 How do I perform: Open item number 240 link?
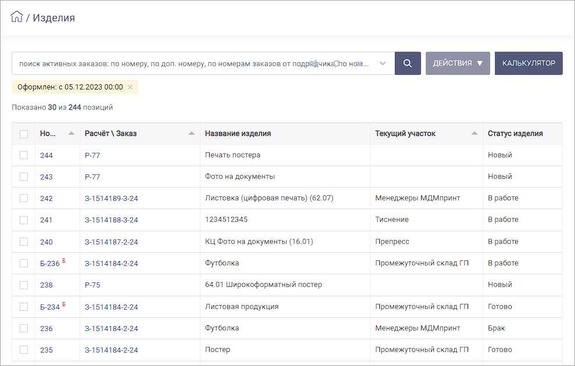46,242
